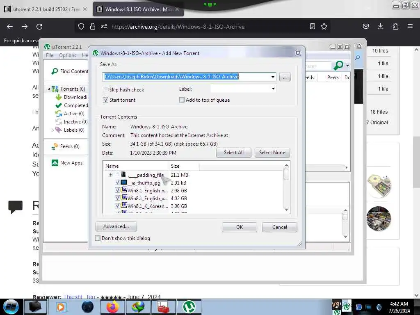Open uTorrent File menu
This screenshot has height=315, width=420.
50,55
